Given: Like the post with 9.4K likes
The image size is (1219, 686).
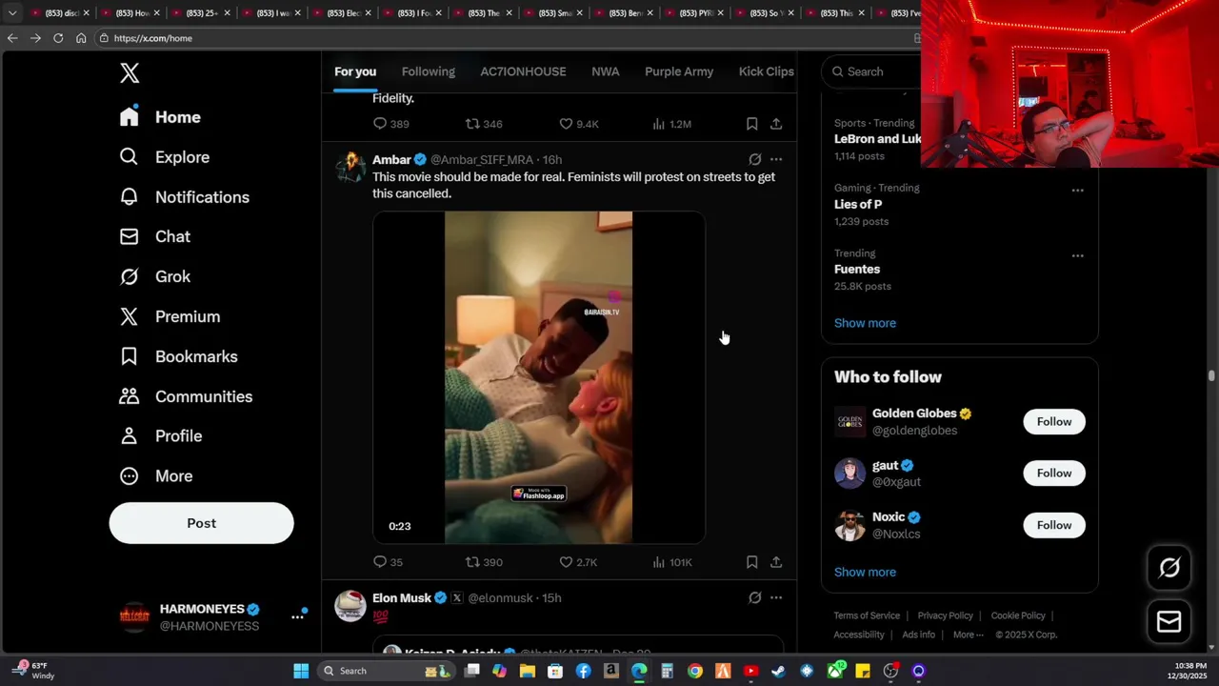Looking at the screenshot, I should coord(578,124).
